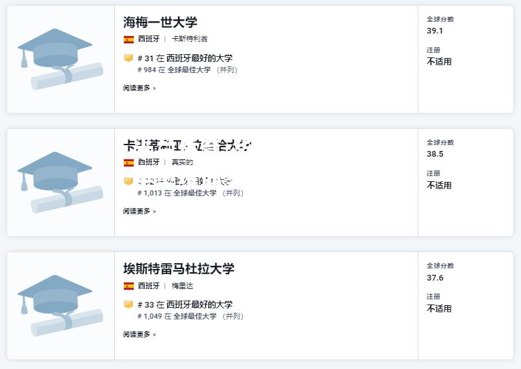The height and width of the screenshot is (369, 521).
Task: Open the #33 在 西班牙最好的大学 ranking link
Action: click(x=185, y=304)
